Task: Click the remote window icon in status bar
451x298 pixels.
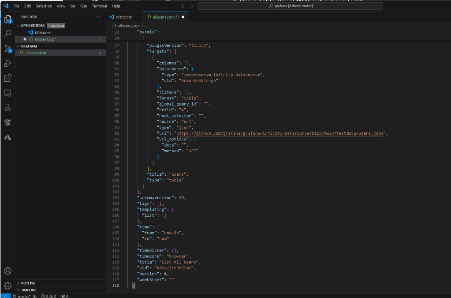Action: [x=5, y=296]
